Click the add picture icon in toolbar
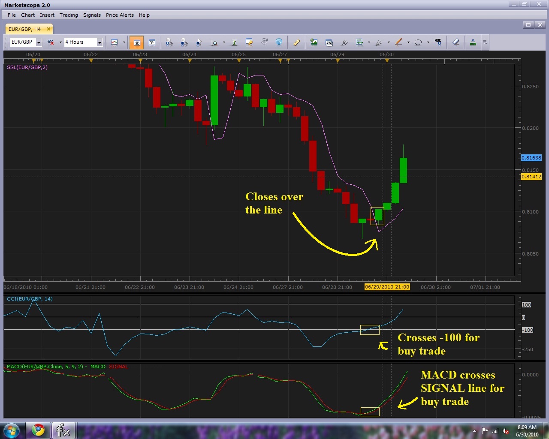The height and width of the screenshot is (439, 549). pos(314,42)
